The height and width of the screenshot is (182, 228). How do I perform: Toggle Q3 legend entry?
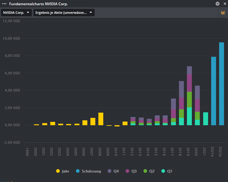pyautogui.click(x=131, y=171)
